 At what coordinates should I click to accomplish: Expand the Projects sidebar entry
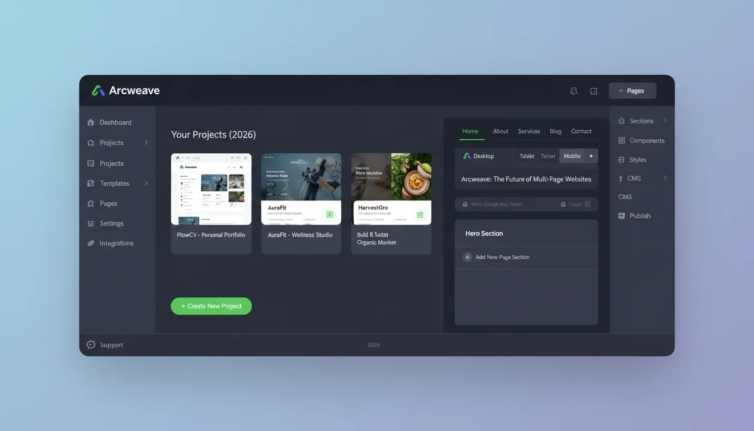click(x=146, y=143)
